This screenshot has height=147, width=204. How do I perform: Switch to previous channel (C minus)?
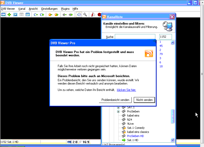click(36, 15)
